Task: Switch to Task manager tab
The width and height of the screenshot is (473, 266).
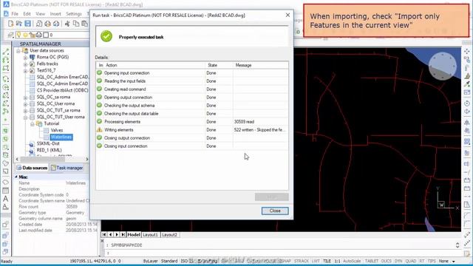Action: pos(67,168)
